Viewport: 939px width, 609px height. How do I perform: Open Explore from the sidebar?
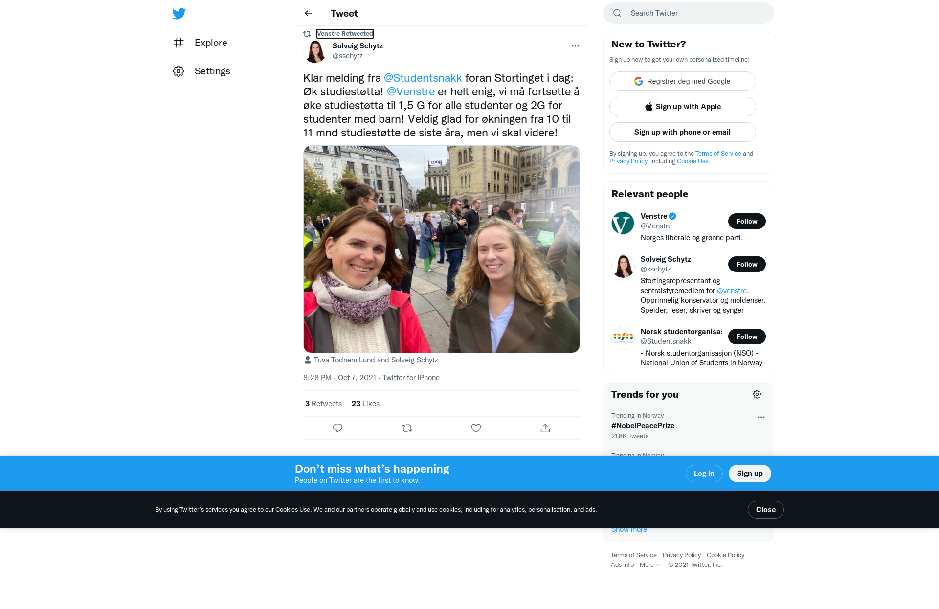coord(200,43)
